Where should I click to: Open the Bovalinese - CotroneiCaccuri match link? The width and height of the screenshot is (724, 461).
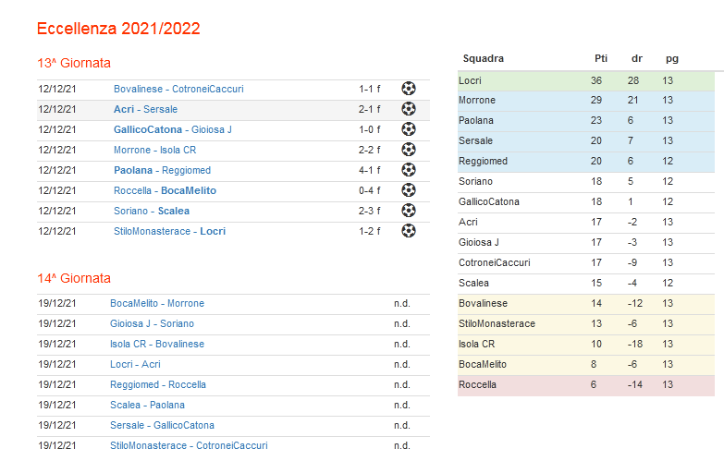pos(178,89)
